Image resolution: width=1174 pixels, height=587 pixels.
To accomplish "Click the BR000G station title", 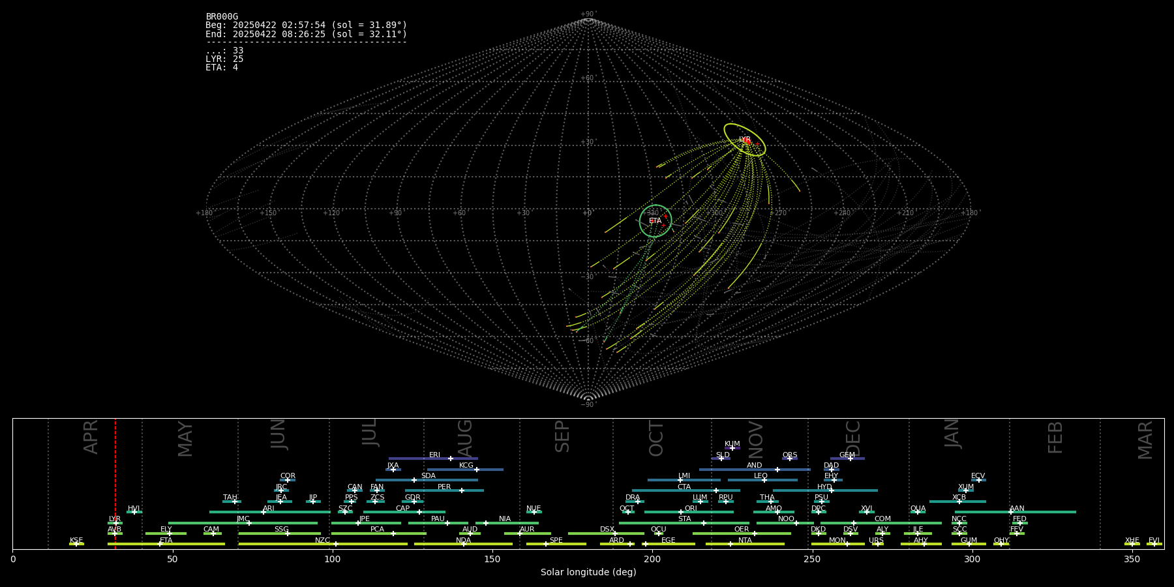I will 222,17.
